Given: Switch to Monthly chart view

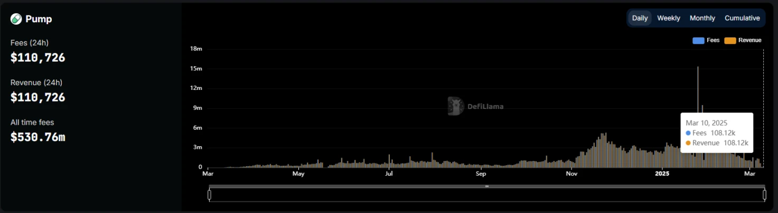Looking at the screenshot, I should point(702,18).
